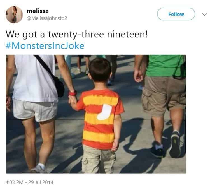This screenshot has height=188, width=210.
Task: Open the 4:03 PM - 29 Jul 2014 timestamp
Action: click(29, 182)
